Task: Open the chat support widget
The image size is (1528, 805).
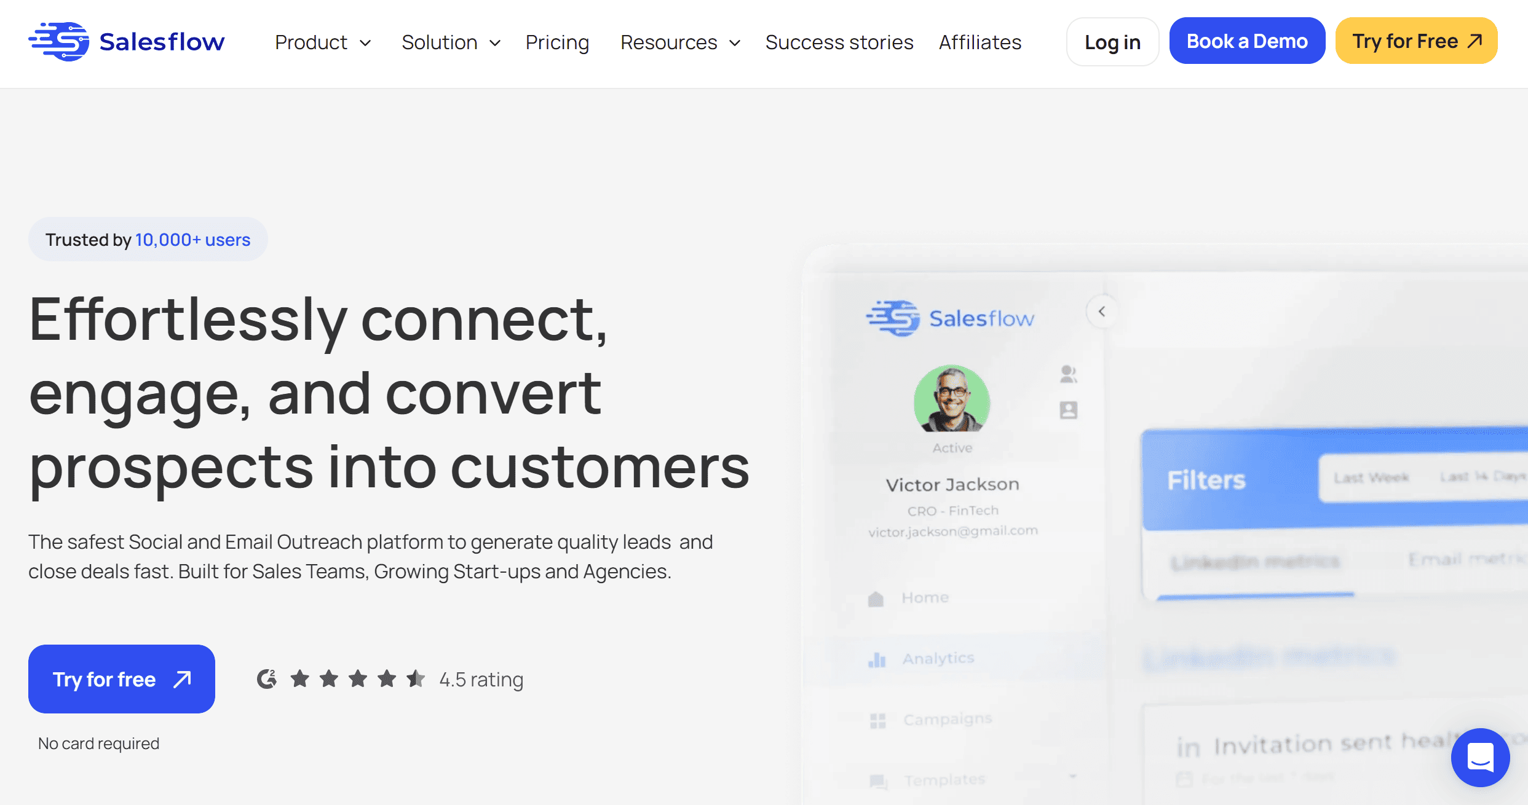Action: pyautogui.click(x=1480, y=757)
